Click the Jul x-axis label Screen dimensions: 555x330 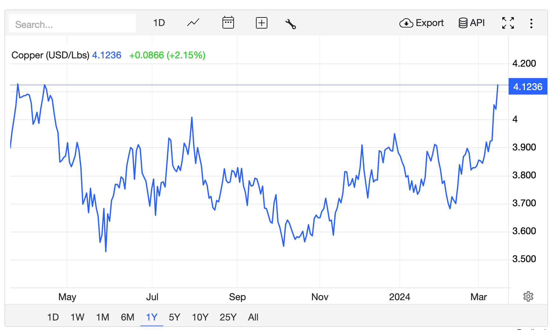pos(152,297)
